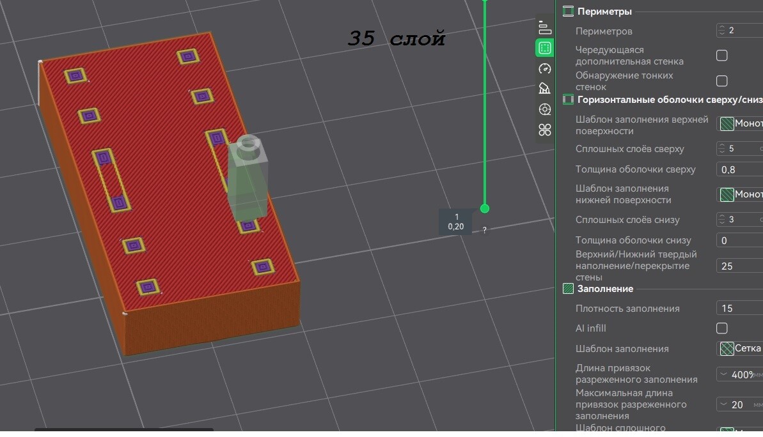This screenshot has width=763, height=437.
Task: Adjust the Периметров stepper arrows
Action: [721, 30]
